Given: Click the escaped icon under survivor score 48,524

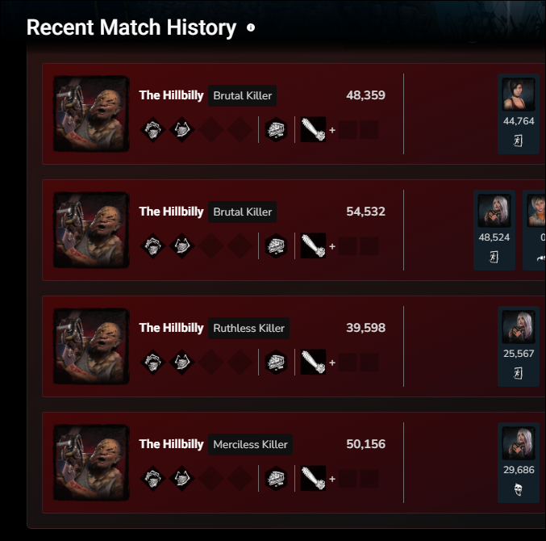Looking at the screenshot, I should [x=494, y=258].
